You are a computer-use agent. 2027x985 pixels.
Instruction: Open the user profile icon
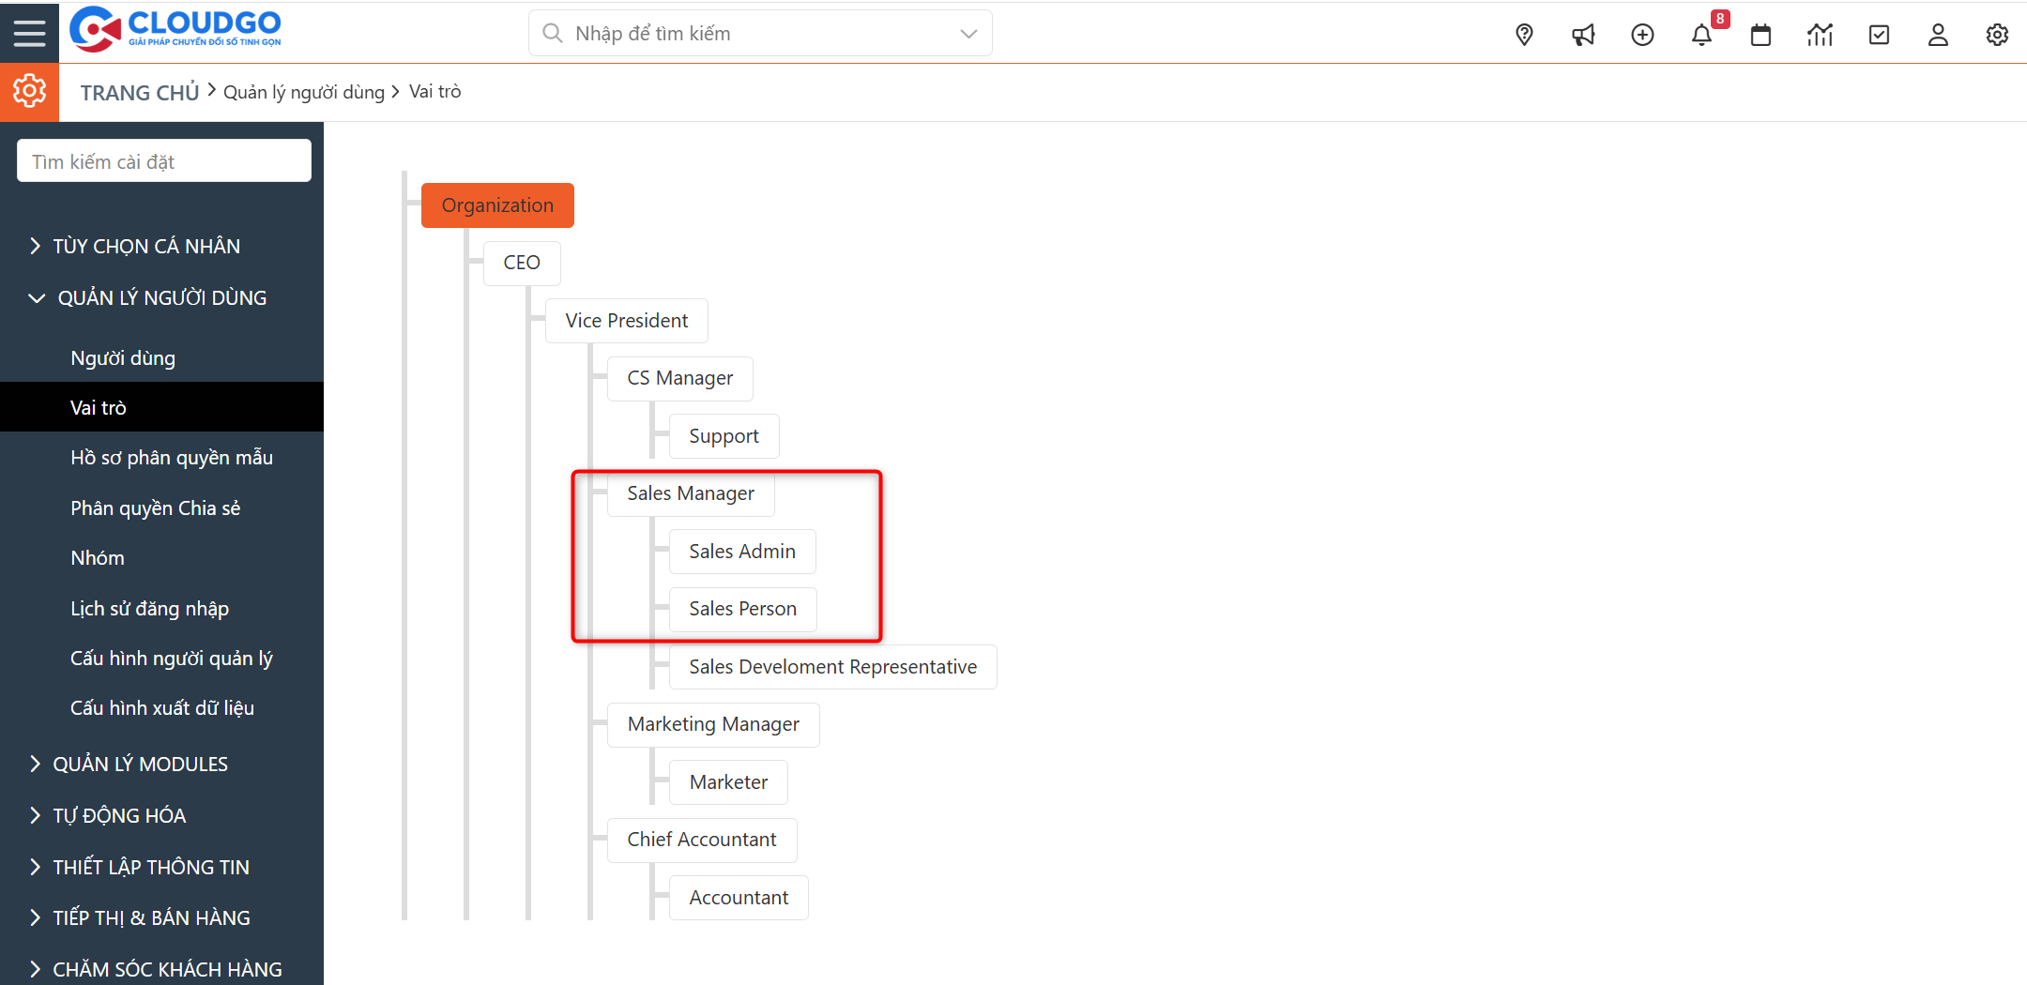(1938, 33)
